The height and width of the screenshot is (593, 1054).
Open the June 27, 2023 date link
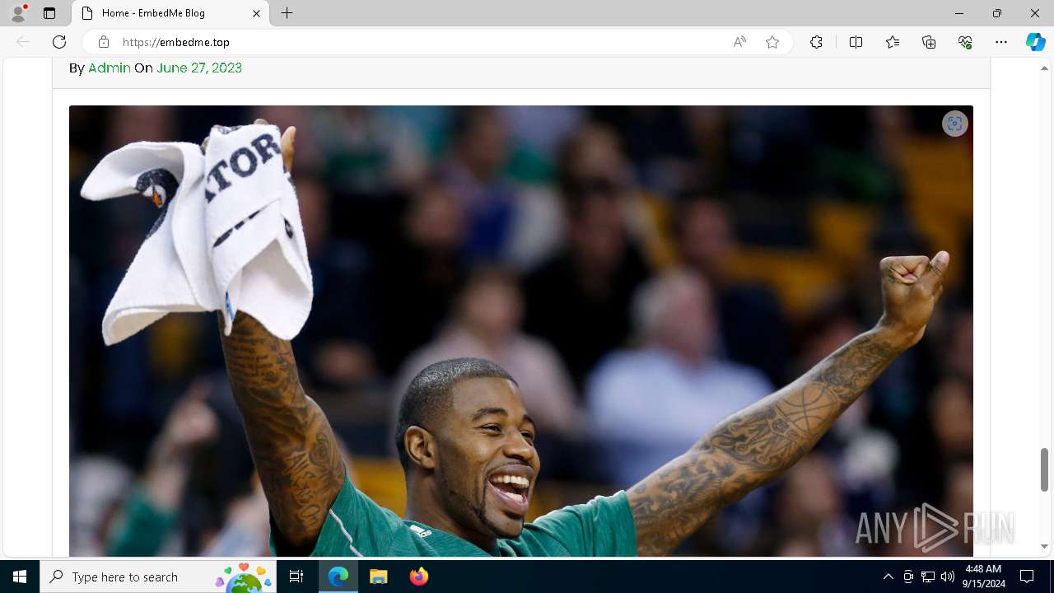coord(199,68)
